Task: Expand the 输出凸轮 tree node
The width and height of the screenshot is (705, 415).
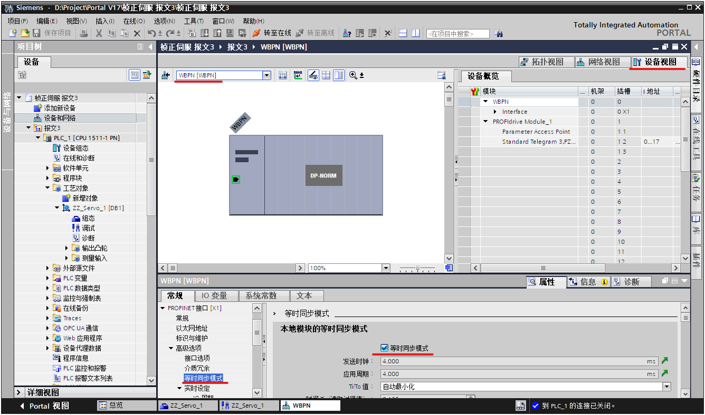Action: [66, 248]
